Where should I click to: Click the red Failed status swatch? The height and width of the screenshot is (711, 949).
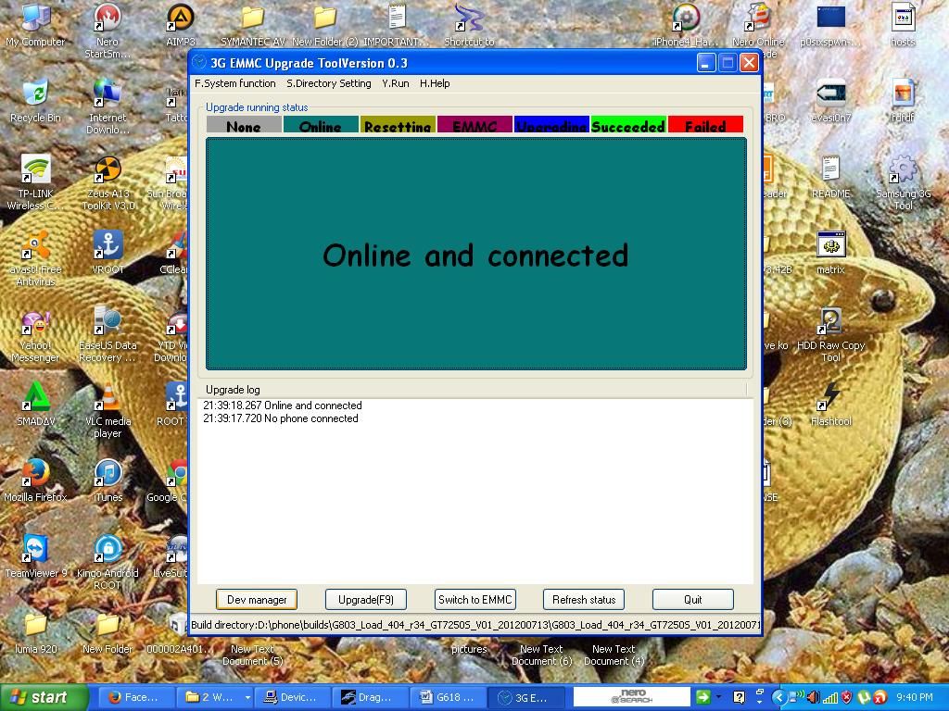[x=704, y=126]
